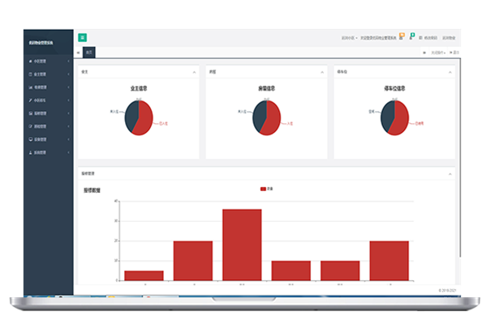
Task: Click dark slice of 停车位信息 pie
Action: pos(387,115)
